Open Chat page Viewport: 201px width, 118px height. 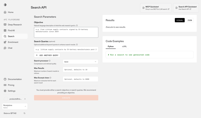pyautogui.click(x=15, y=48)
